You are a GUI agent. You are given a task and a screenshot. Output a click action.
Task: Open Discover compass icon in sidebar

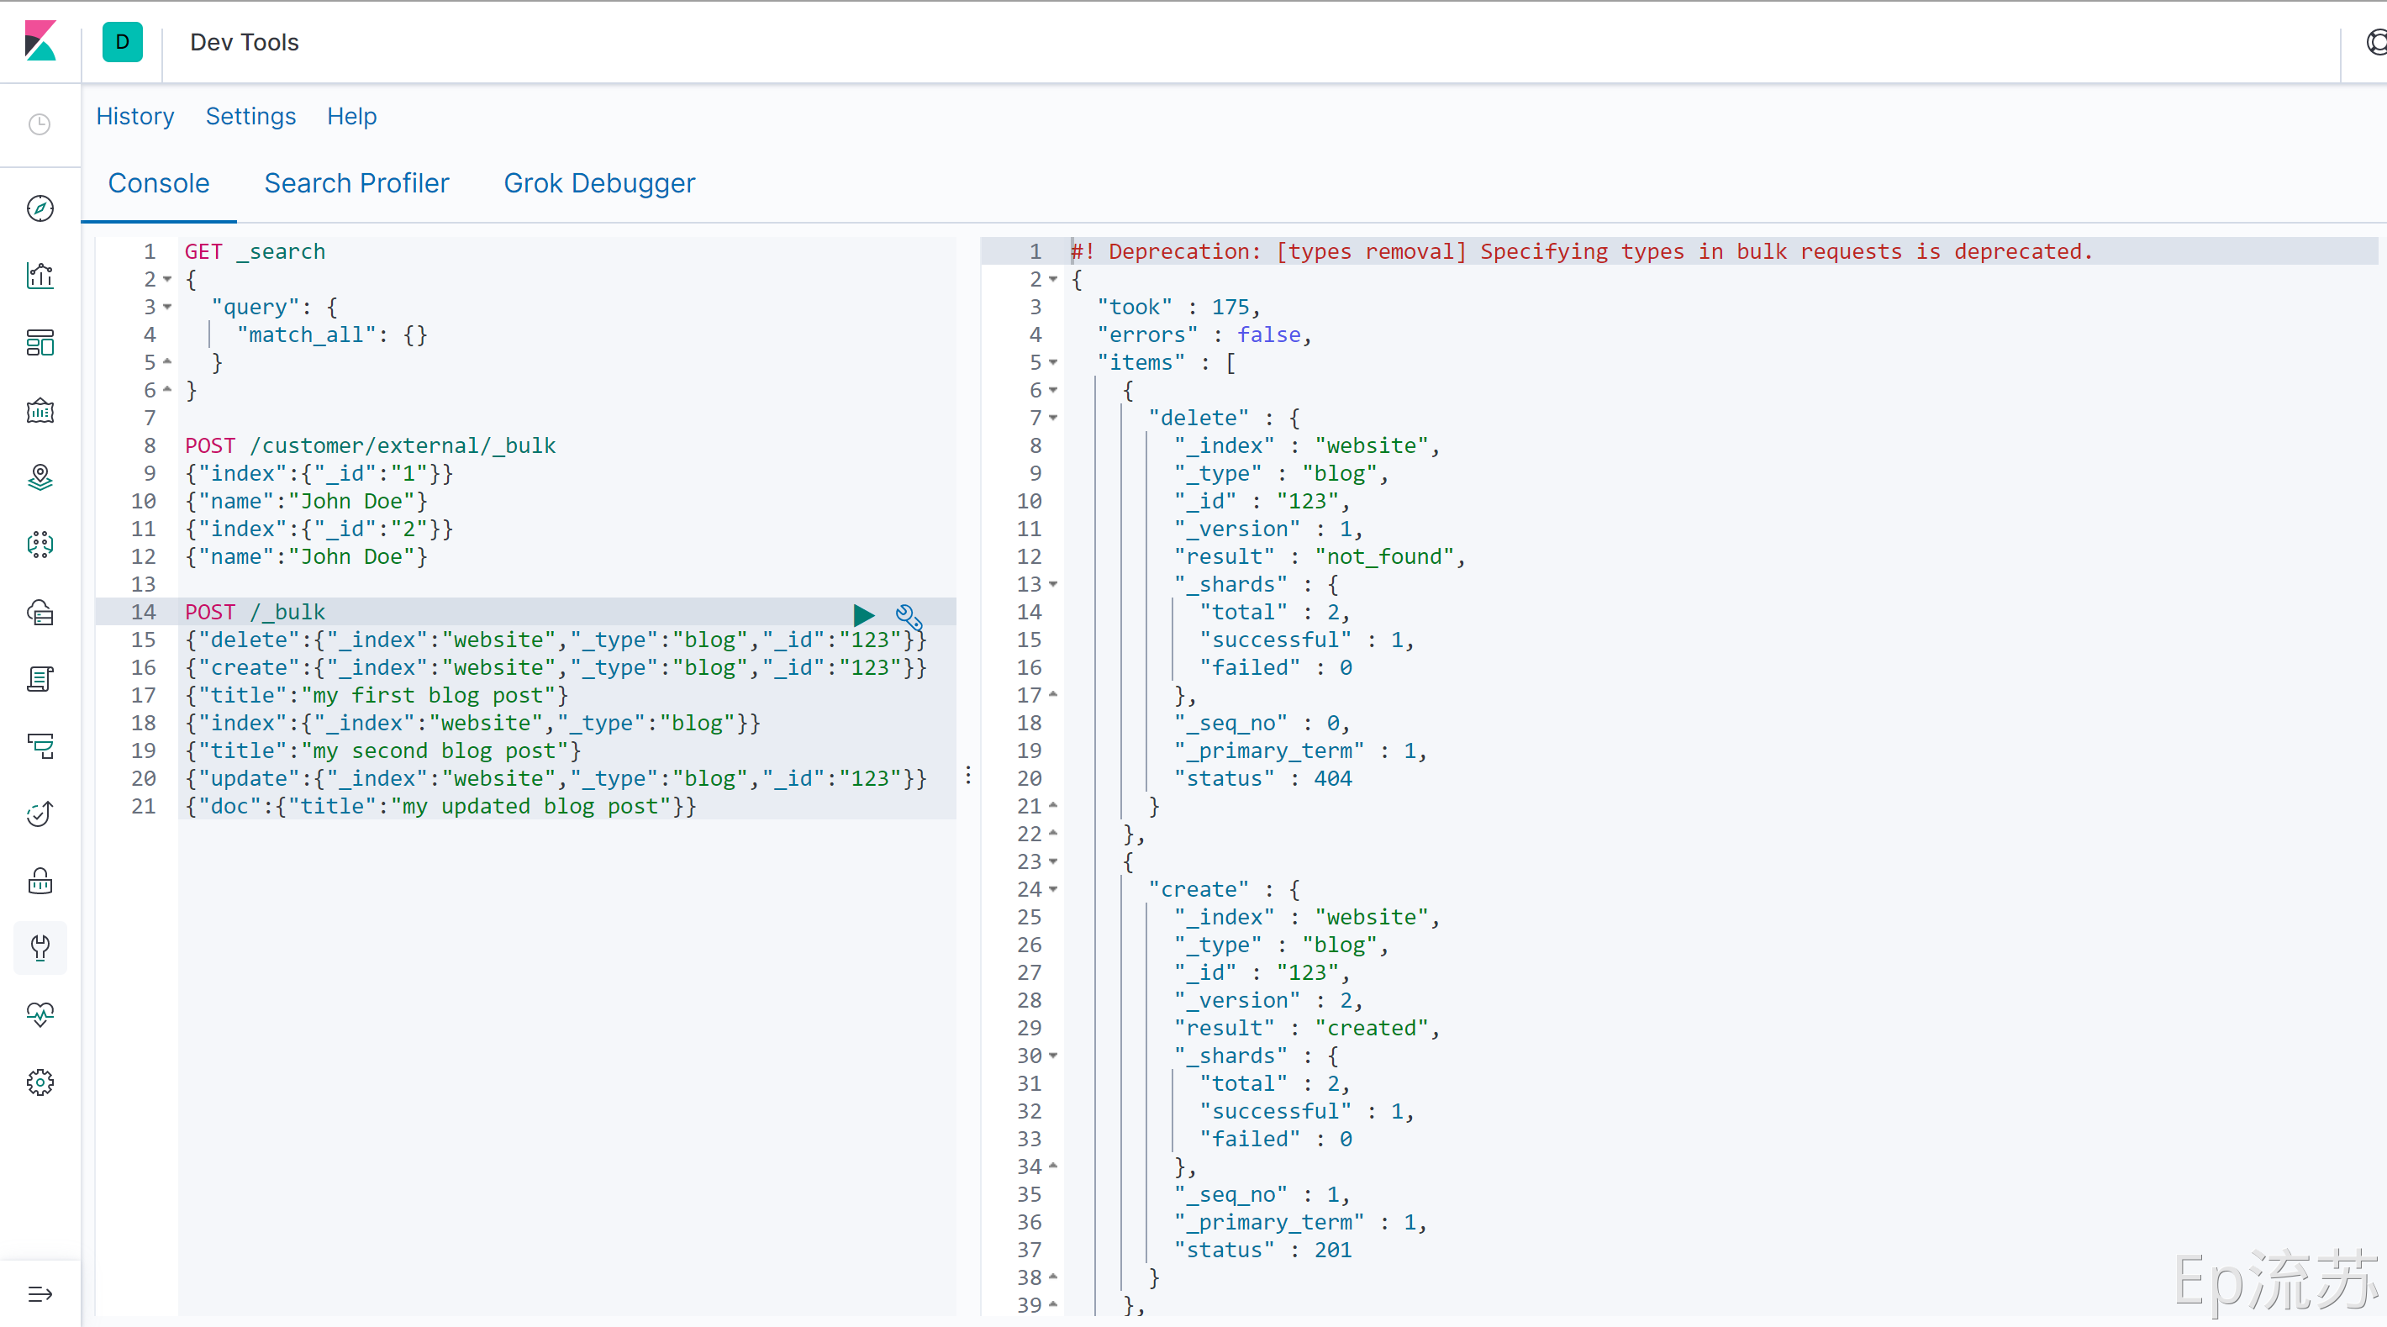click(40, 208)
